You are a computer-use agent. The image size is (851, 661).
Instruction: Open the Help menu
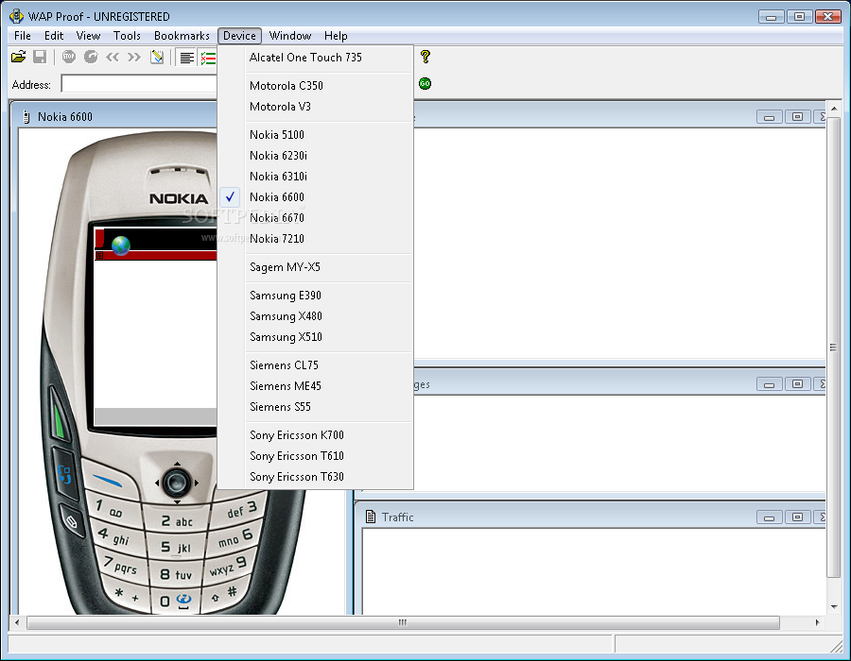[336, 36]
